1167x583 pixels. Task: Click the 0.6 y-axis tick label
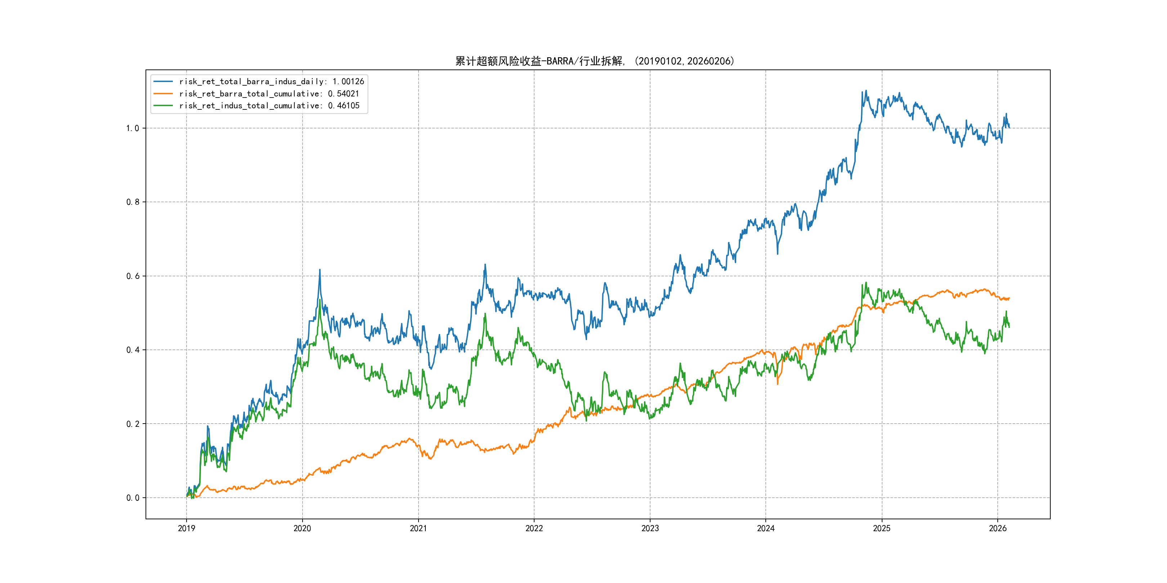(132, 276)
